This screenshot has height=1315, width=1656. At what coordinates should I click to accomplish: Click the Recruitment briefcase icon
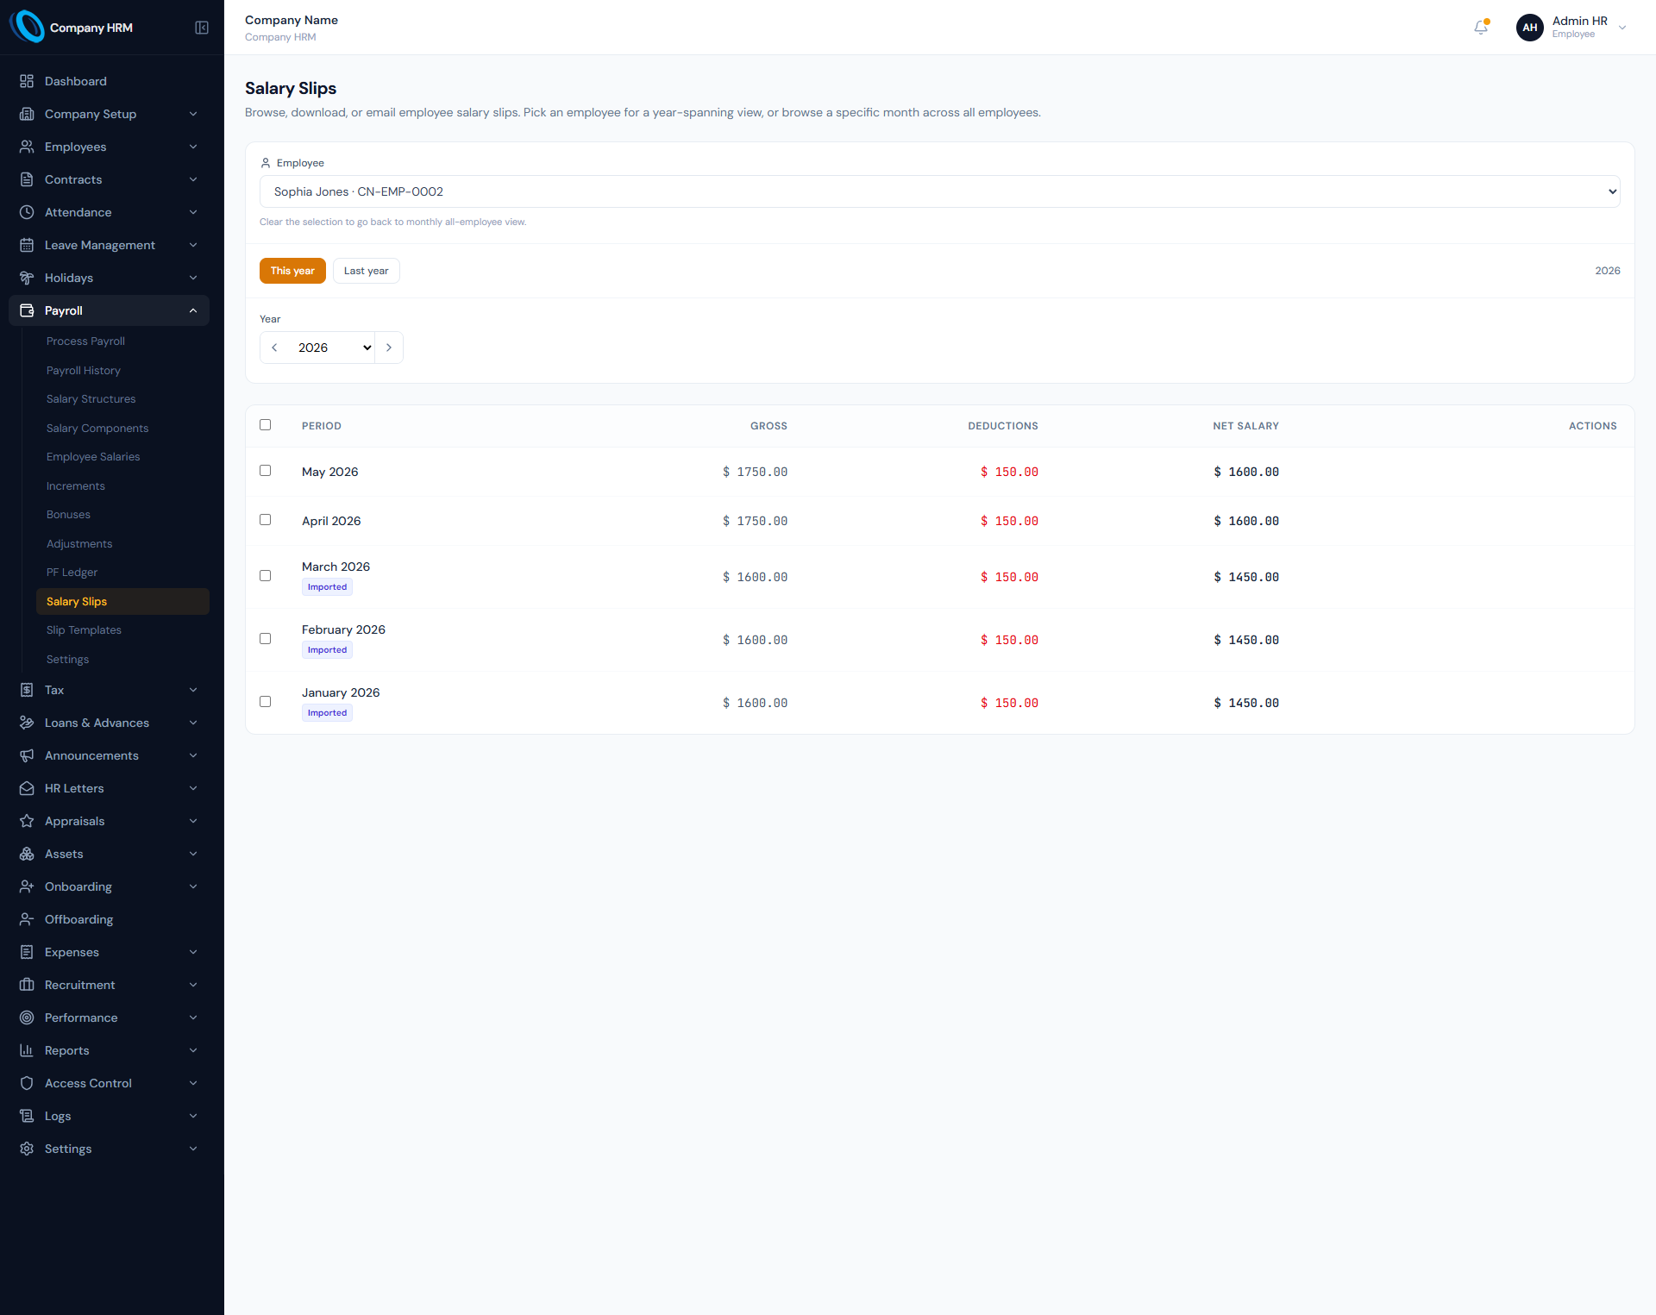[x=27, y=985]
